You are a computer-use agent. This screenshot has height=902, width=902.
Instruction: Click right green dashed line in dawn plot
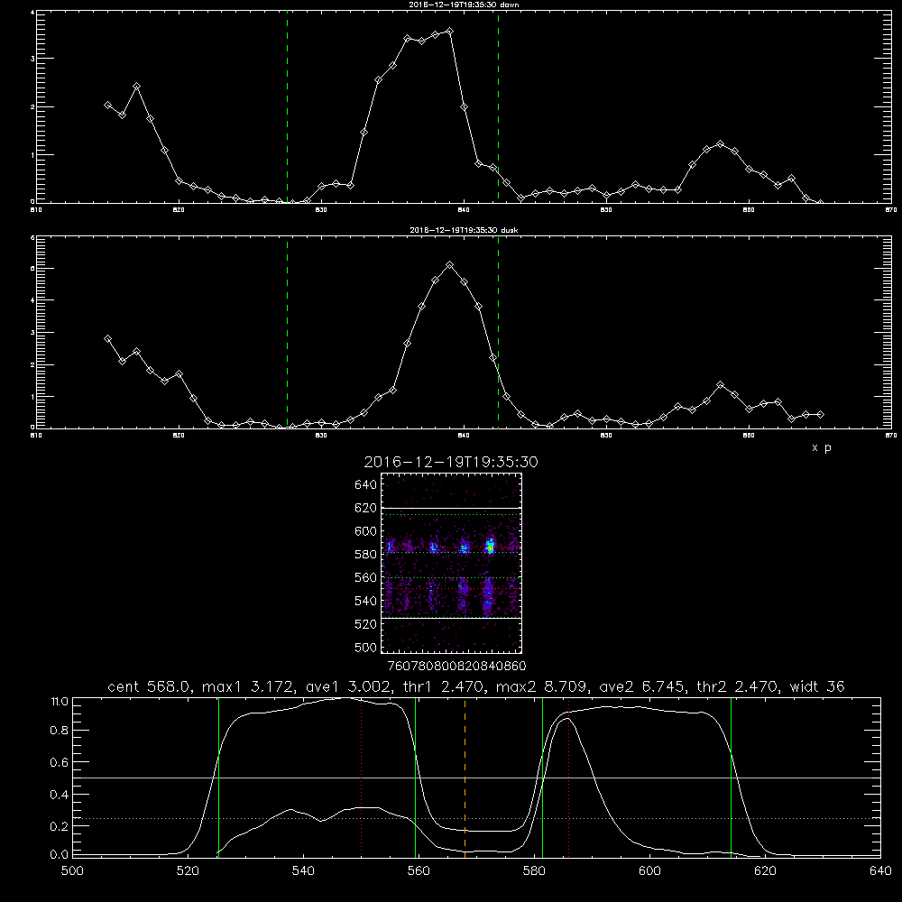point(498,106)
